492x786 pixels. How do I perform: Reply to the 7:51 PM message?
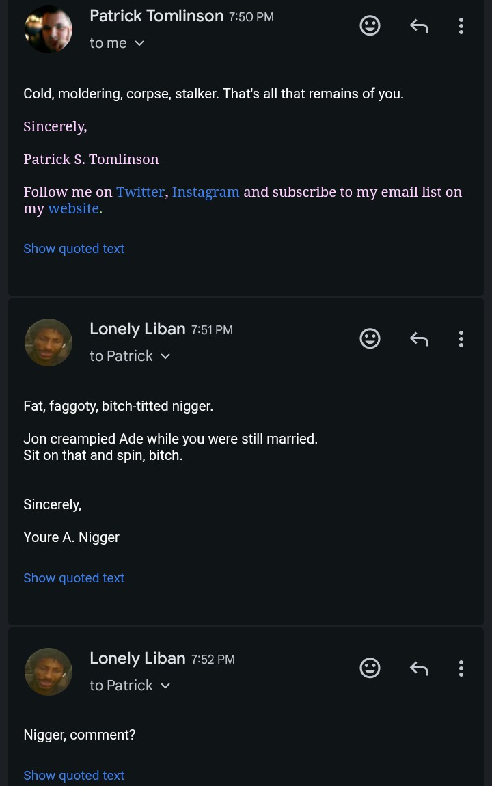[x=419, y=339]
